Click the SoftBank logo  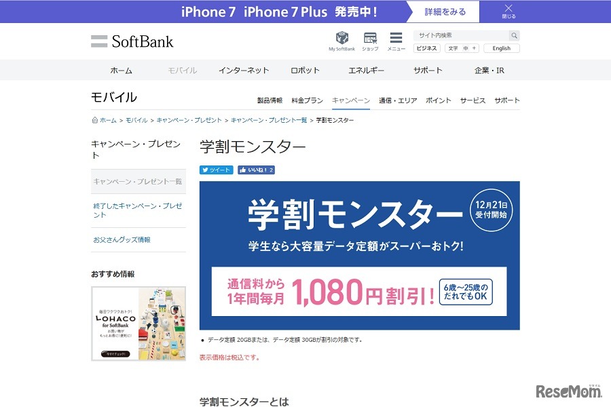point(132,41)
